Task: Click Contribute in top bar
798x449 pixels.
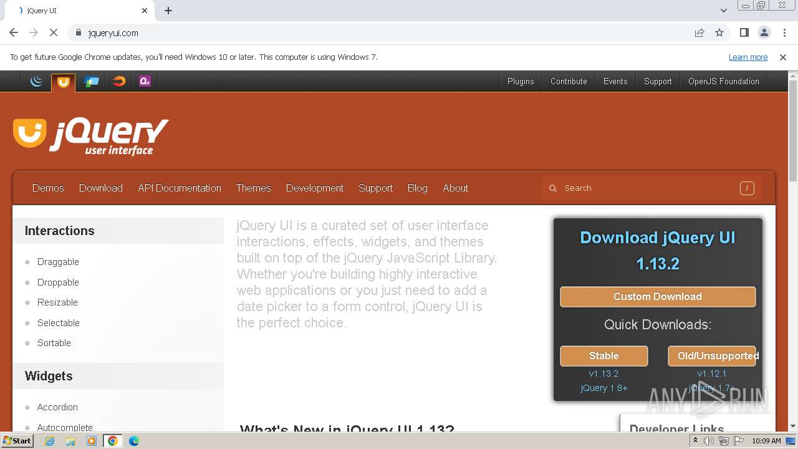Action: 569,81
